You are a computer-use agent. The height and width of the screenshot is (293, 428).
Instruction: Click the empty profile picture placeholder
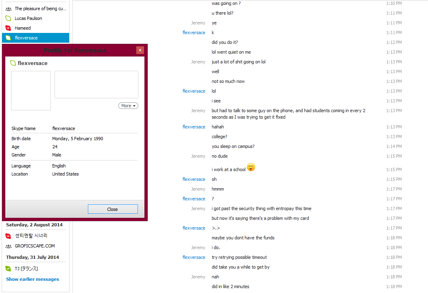click(31, 91)
